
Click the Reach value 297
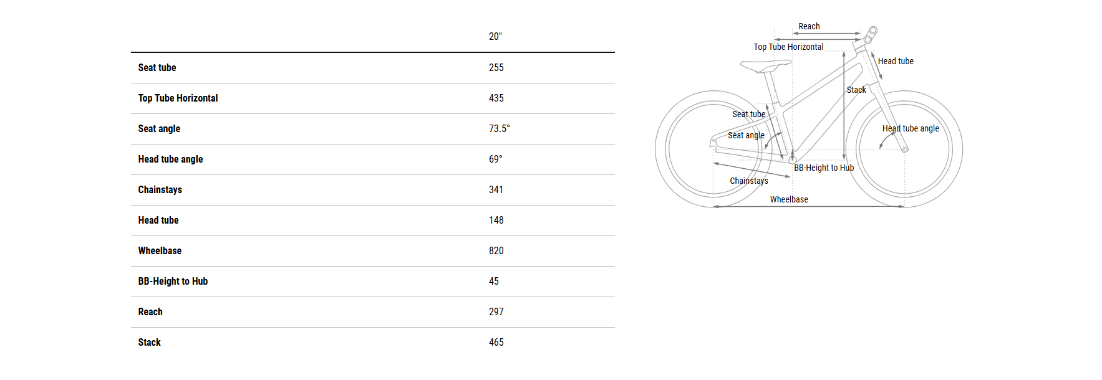pos(496,311)
